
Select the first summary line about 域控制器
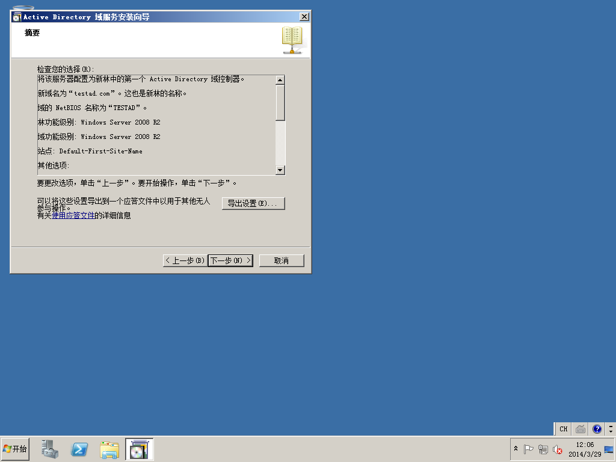click(141, 79)
